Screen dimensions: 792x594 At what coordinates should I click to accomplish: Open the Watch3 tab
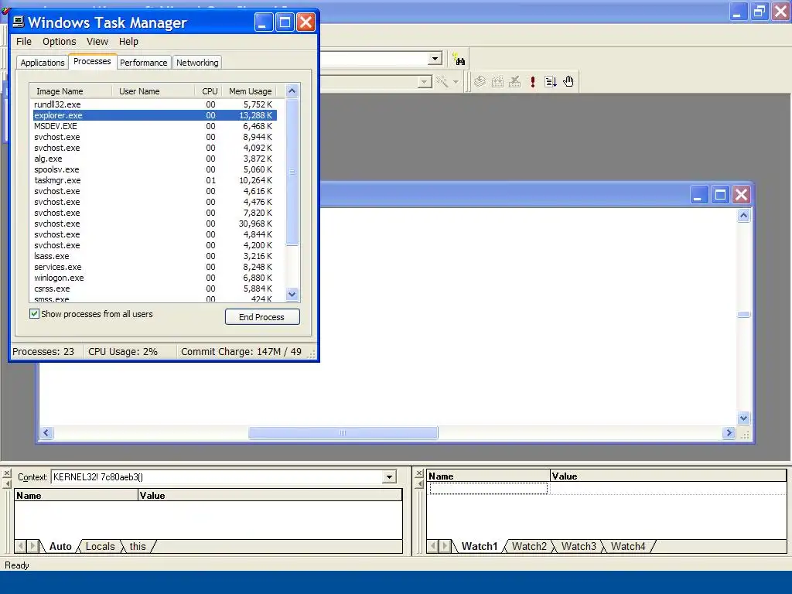pos(579,546)
